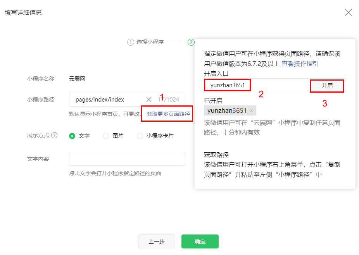Click the green step 2 circle icon
Viewport: 359px width, 255px height.
(191, 42)
